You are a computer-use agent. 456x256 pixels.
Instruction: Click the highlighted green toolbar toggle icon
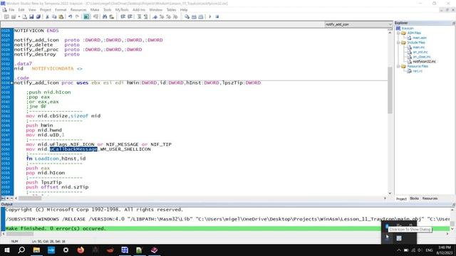point(87,17)
